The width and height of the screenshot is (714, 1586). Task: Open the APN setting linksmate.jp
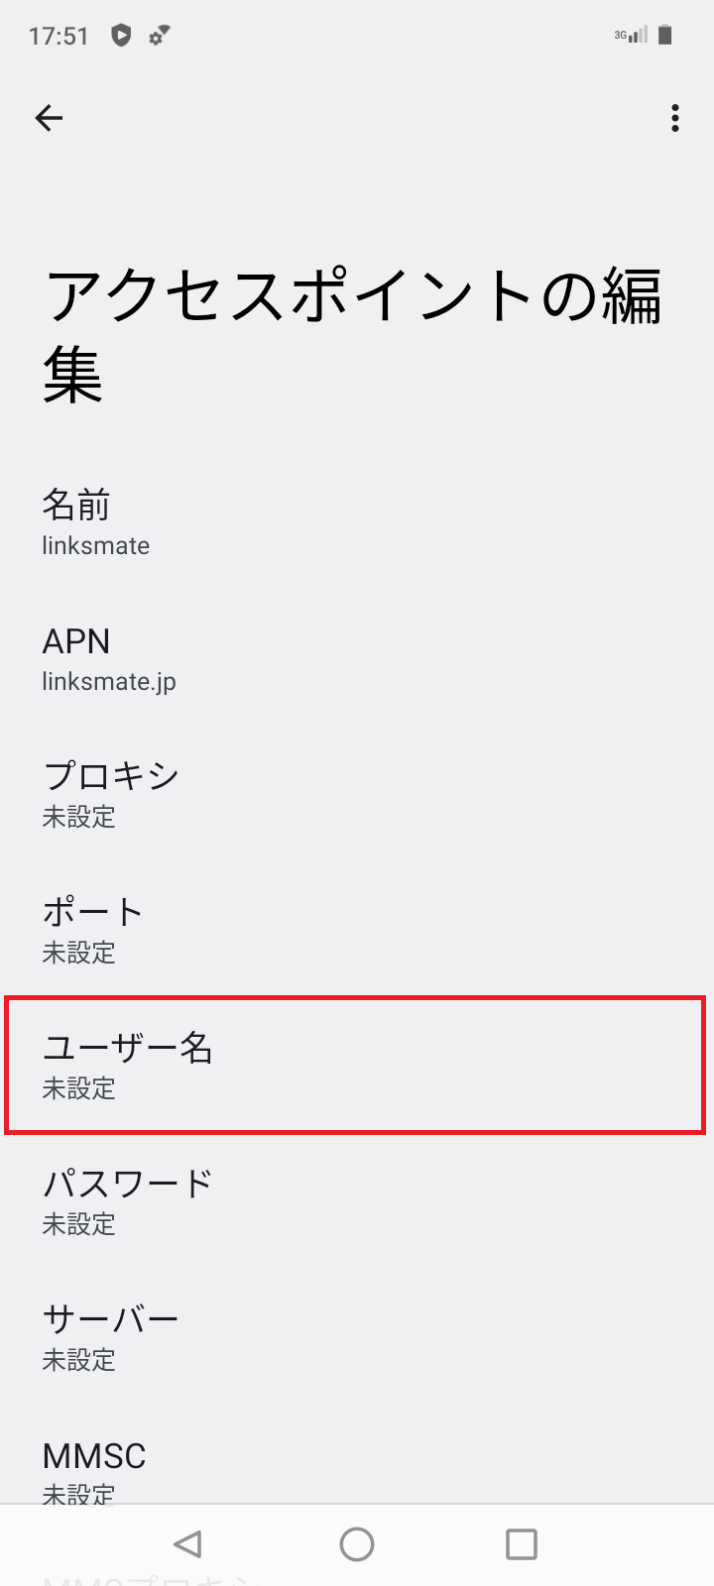point(357,659)
